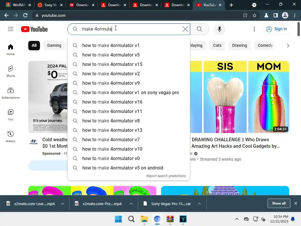Viewport: 301px width, 226px height.
Task: Open Subscriptions in the sidebar
Action: pos(11,93)
